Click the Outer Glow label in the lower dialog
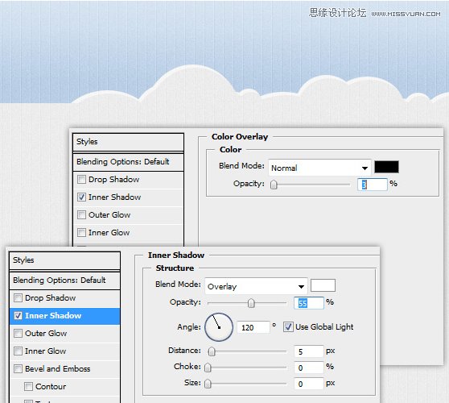Viewport: 449px width, 403px height. [46, 334]
